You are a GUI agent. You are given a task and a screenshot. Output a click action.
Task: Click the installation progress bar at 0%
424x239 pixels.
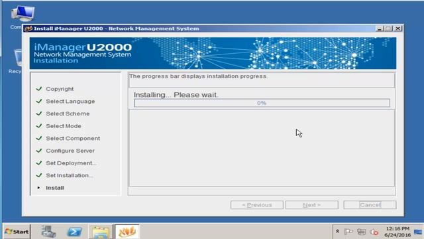point(262,103)
